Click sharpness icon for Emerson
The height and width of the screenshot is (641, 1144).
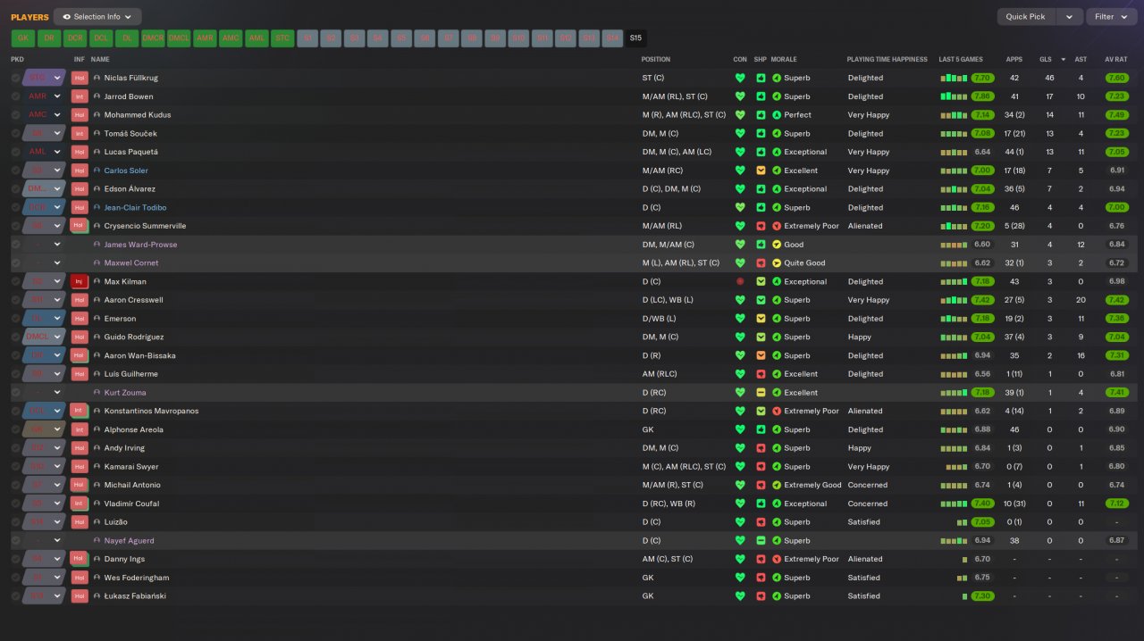click(x=761, y=319)
